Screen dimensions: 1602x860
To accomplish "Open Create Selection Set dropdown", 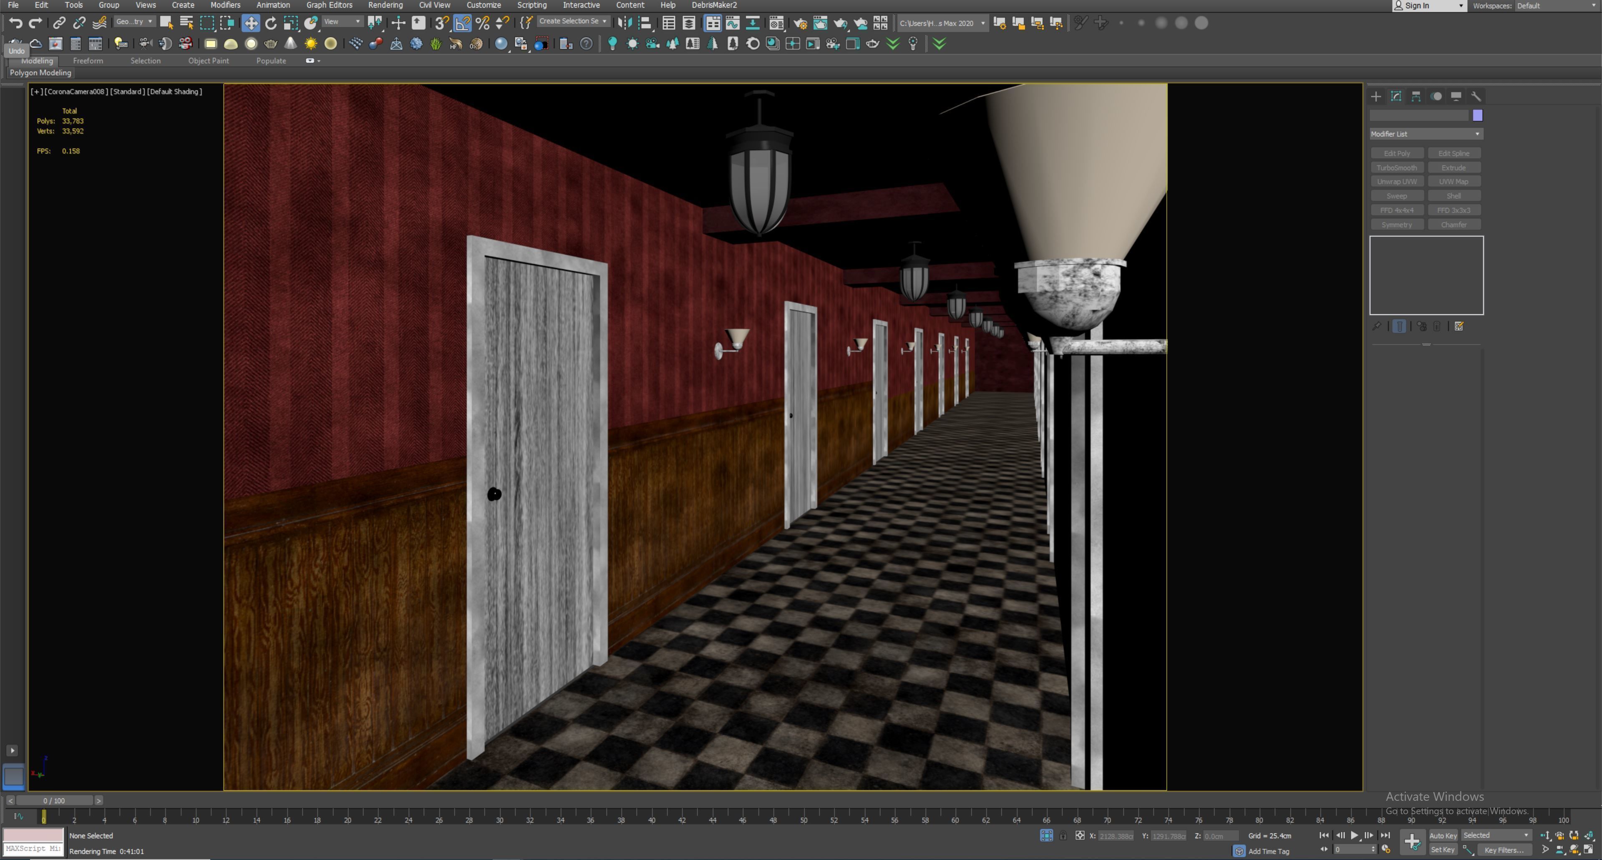I will pos(573,22).
